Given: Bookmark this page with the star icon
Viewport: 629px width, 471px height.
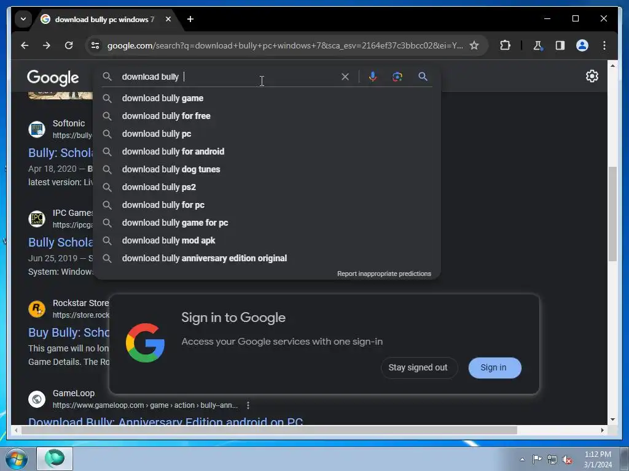Looking at the screenshot, I should pos(474,45).
